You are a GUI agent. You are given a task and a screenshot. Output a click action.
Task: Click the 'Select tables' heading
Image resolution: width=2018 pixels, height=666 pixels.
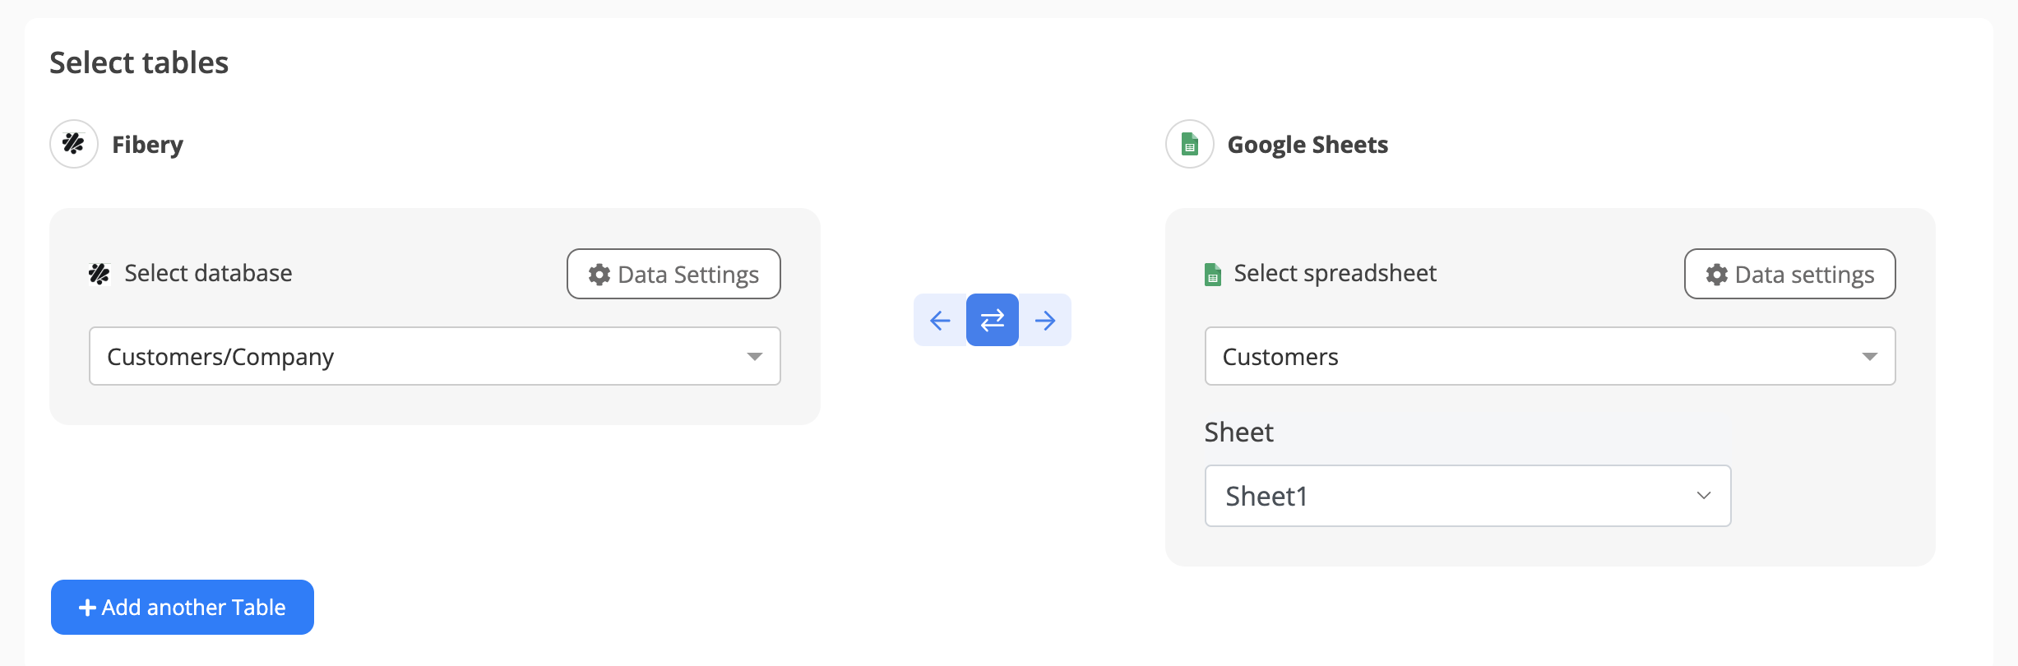pos(139,62)
